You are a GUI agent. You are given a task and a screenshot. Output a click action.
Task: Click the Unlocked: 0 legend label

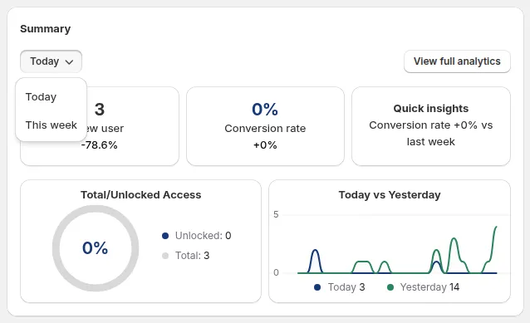(x=204, y=236)
